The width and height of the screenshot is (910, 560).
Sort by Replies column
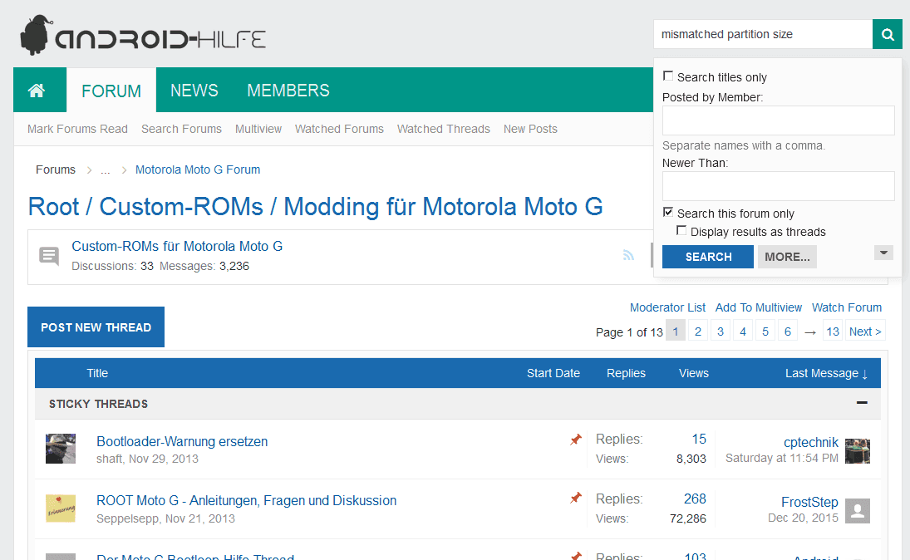point(626,373)
